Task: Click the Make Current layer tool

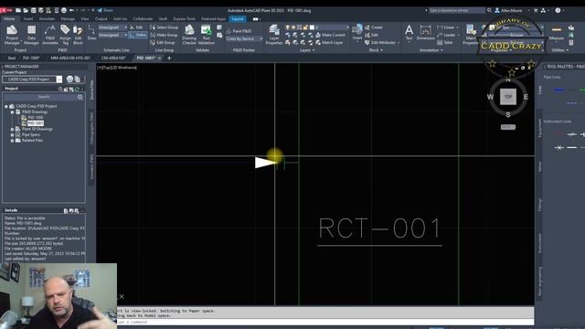Action: tap(330, 35)
